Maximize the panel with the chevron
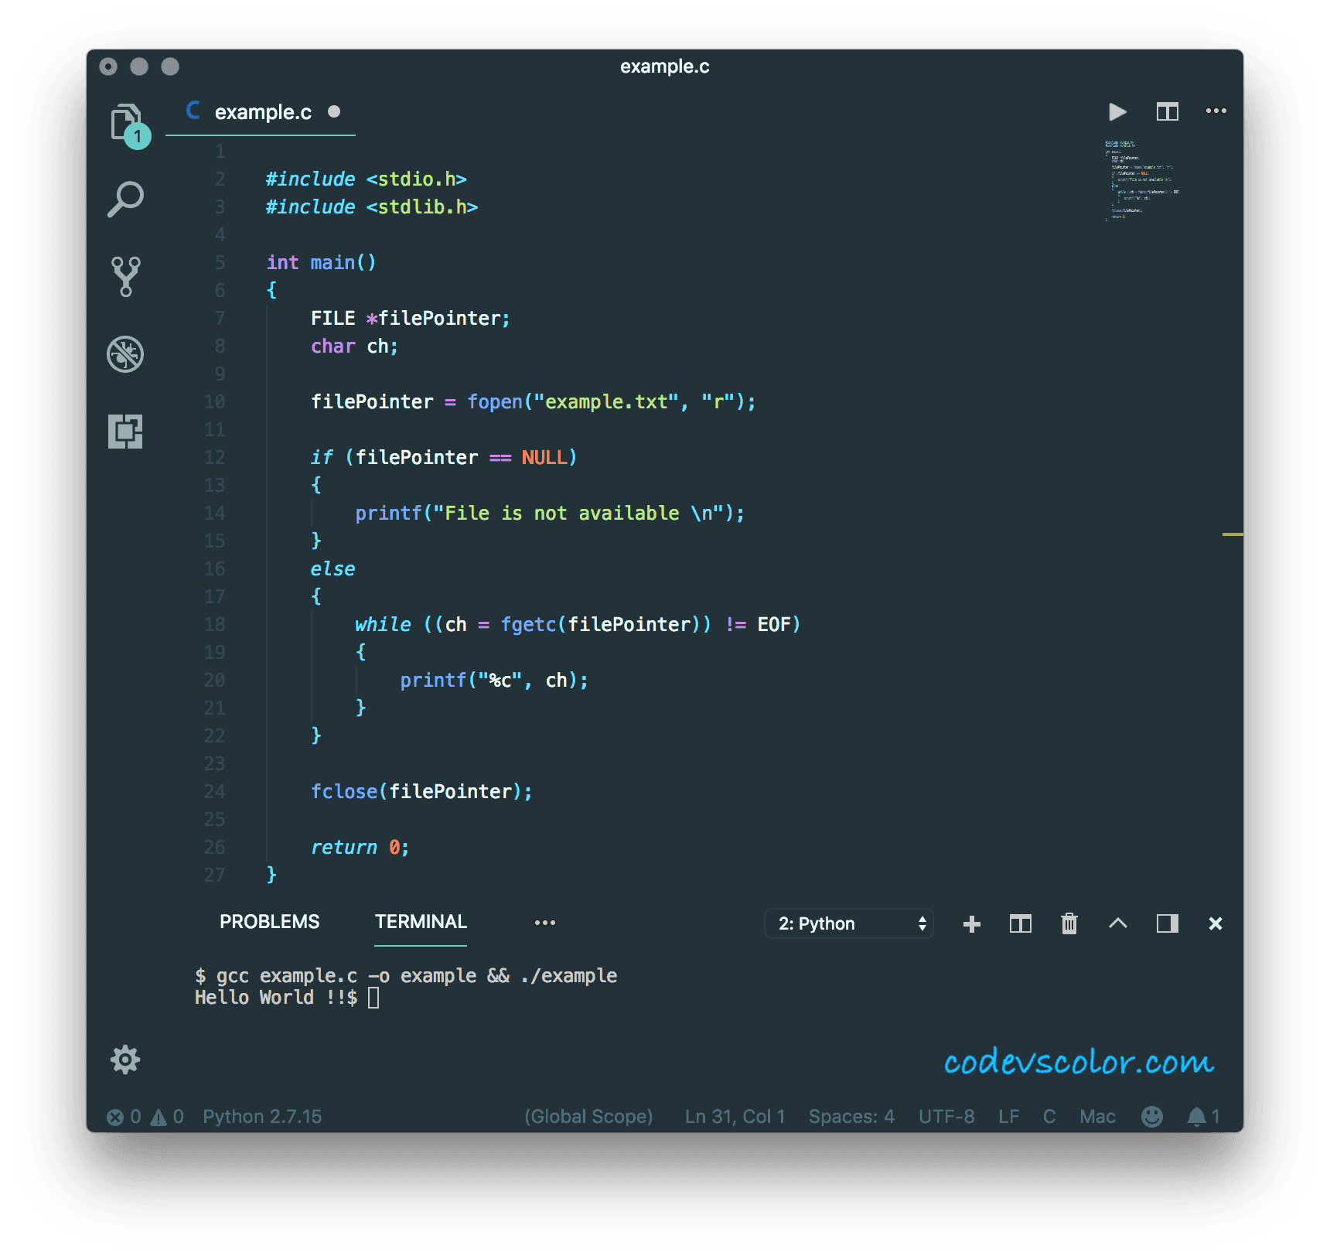 (1117, 923)
